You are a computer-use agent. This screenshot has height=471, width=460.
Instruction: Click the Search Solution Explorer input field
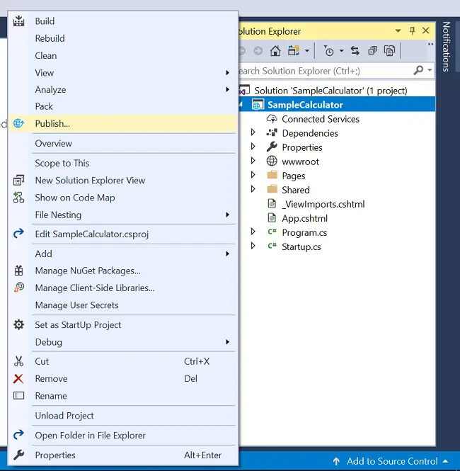pos(324,71)
